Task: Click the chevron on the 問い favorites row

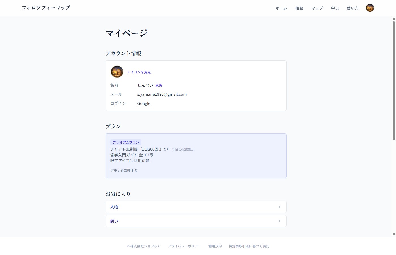Action: pos(279,221)
